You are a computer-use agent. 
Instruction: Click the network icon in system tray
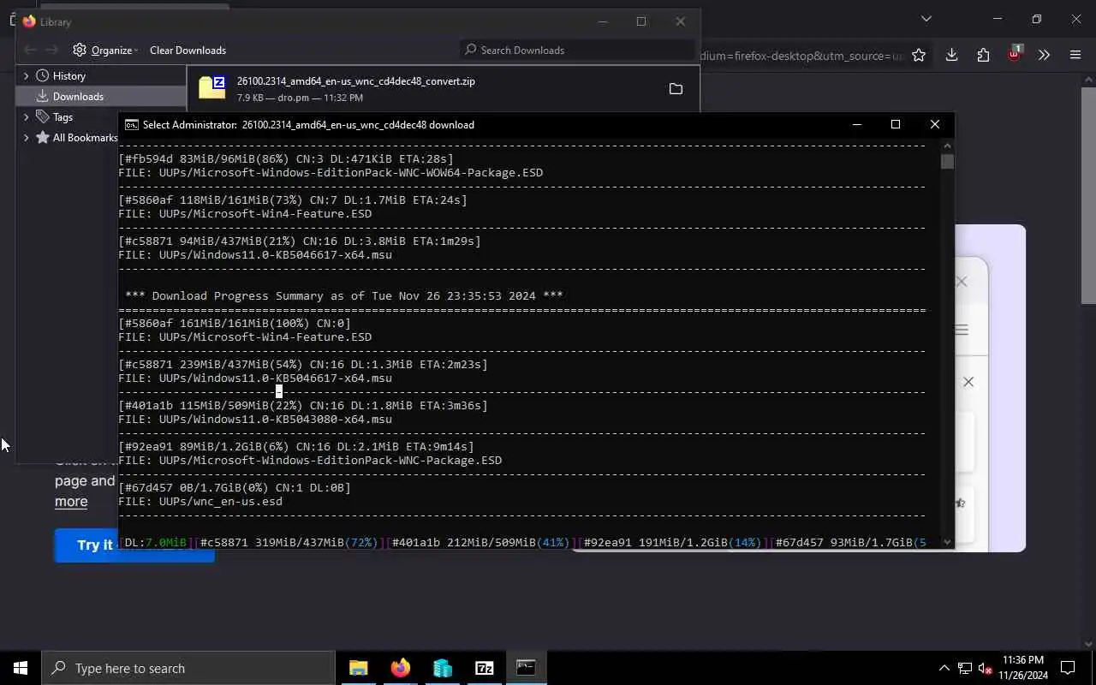coord(965,668)
